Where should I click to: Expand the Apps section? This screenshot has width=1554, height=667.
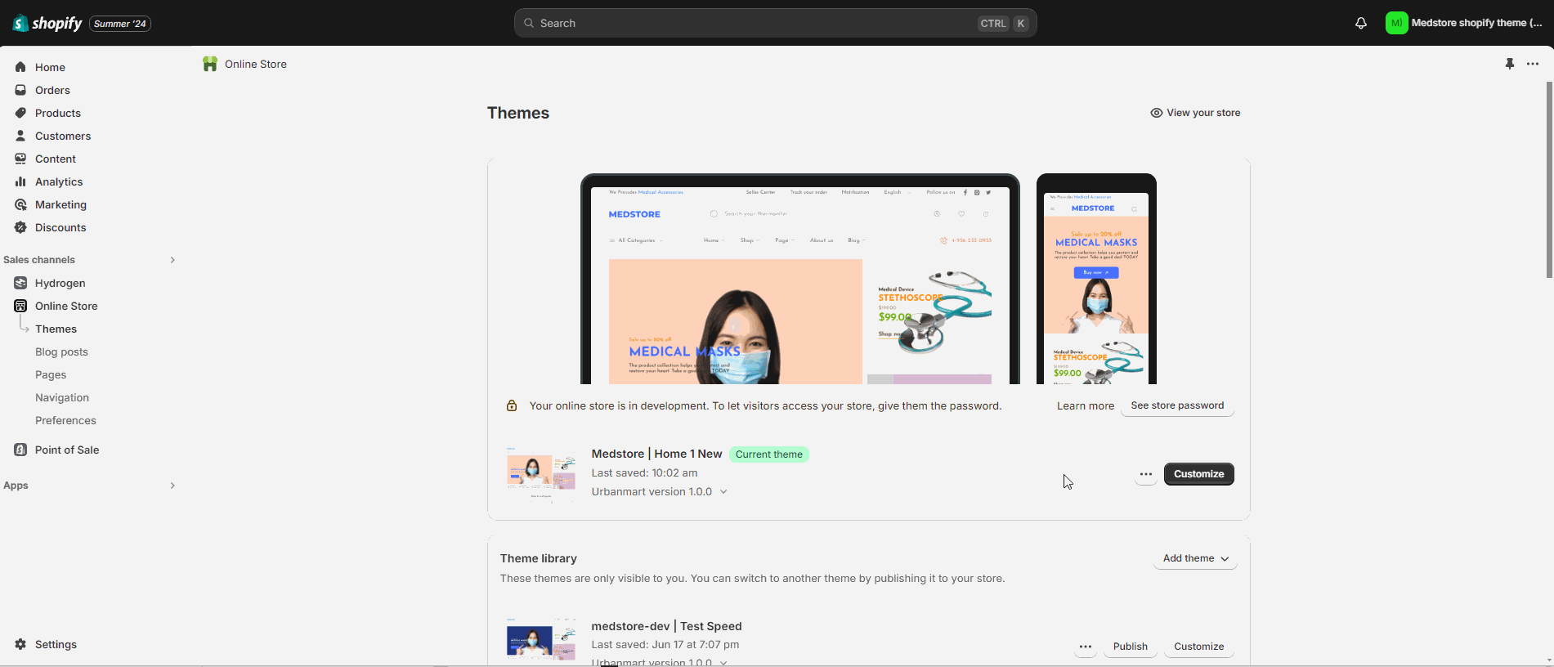click(172, 486)
